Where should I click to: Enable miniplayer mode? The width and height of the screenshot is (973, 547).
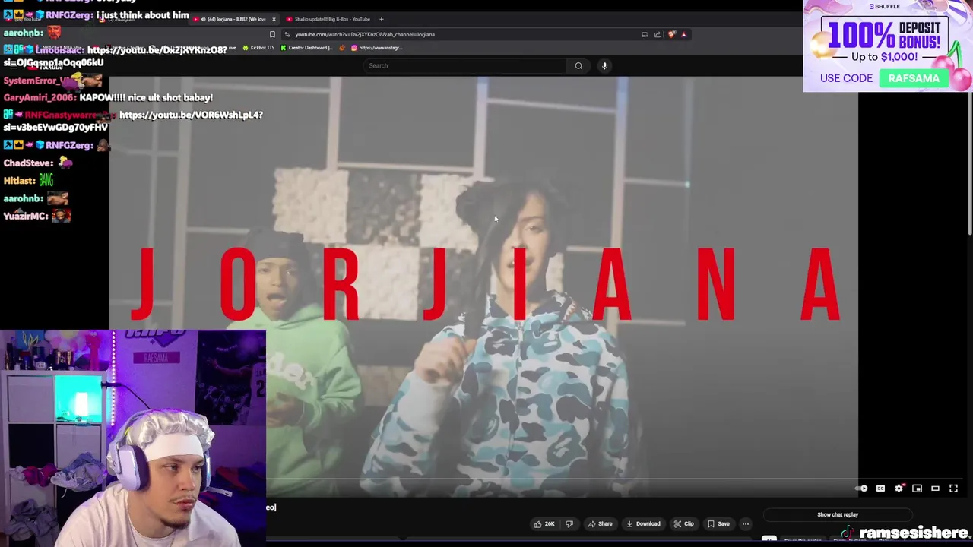(917, 489)
